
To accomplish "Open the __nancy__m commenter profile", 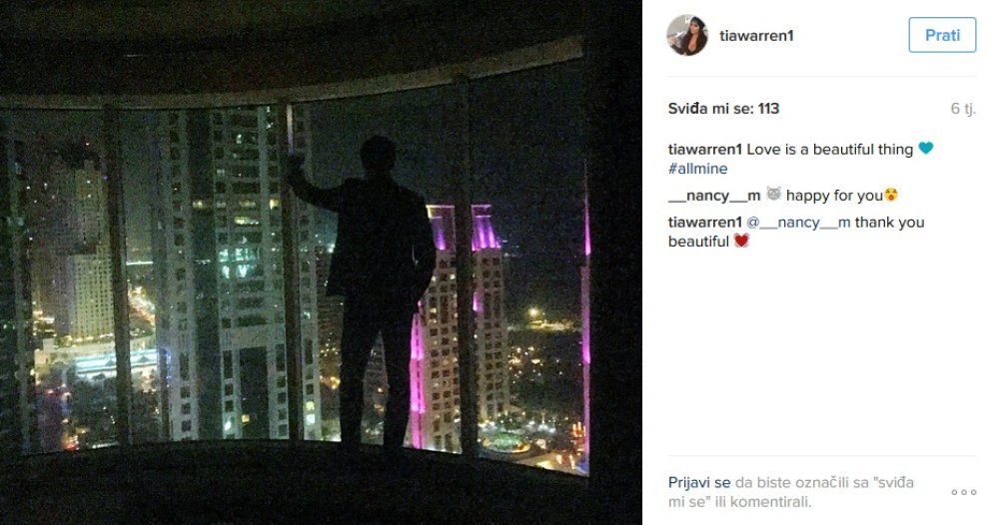I will pos(714,196).
